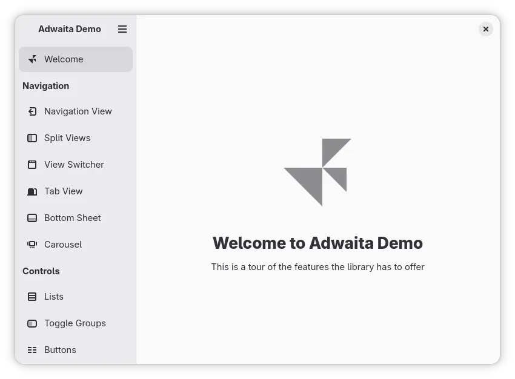Click the "Welcome to Adwaita Demo" heading
The width and height of the screenshot is (515, 379).
coord(317,243)
